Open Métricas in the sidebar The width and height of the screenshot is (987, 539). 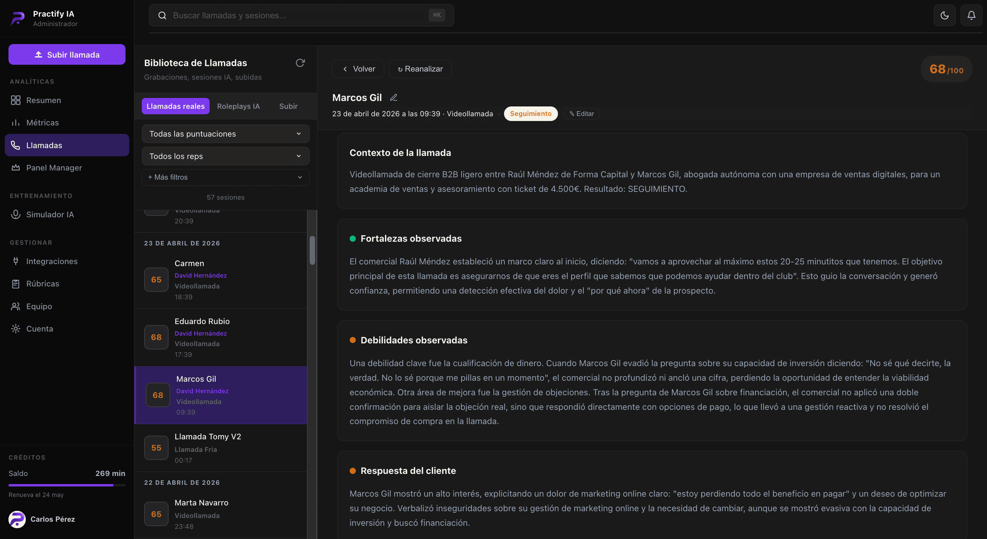(67, 122)
